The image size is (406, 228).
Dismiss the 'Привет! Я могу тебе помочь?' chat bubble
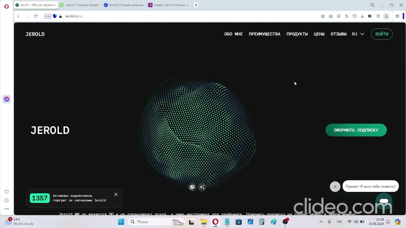click(335, 187)
